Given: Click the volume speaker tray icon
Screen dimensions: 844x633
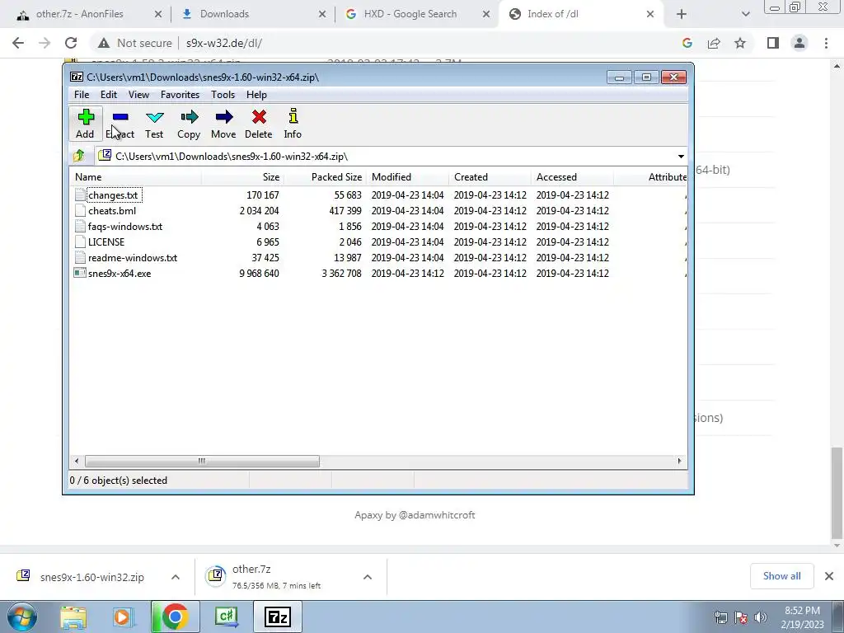Looking at the screenshot, I should point(761,617).
